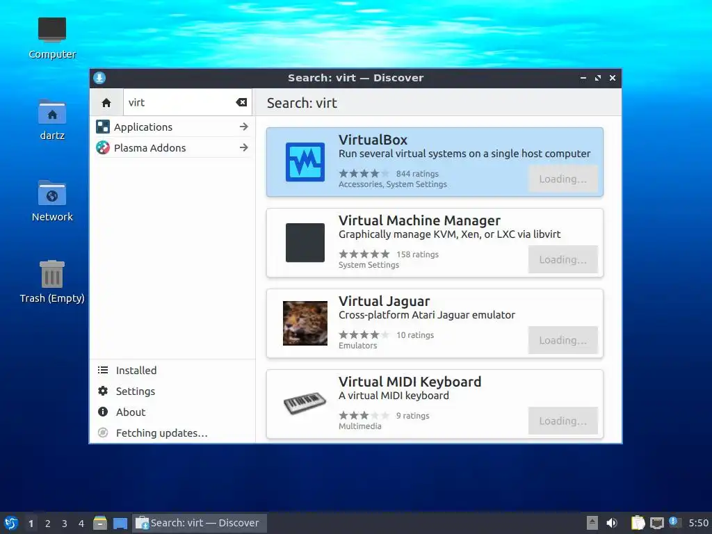The image size is (712, 534).
Task: Go to the Discover home page icon
Action: [x=106, y=103]
